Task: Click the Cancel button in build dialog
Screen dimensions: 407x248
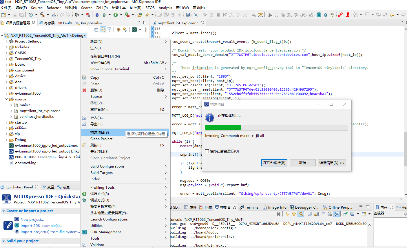Action: pos(303,163)
